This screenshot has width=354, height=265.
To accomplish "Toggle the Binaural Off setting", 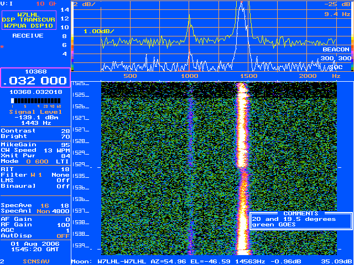I will [35, 186].
